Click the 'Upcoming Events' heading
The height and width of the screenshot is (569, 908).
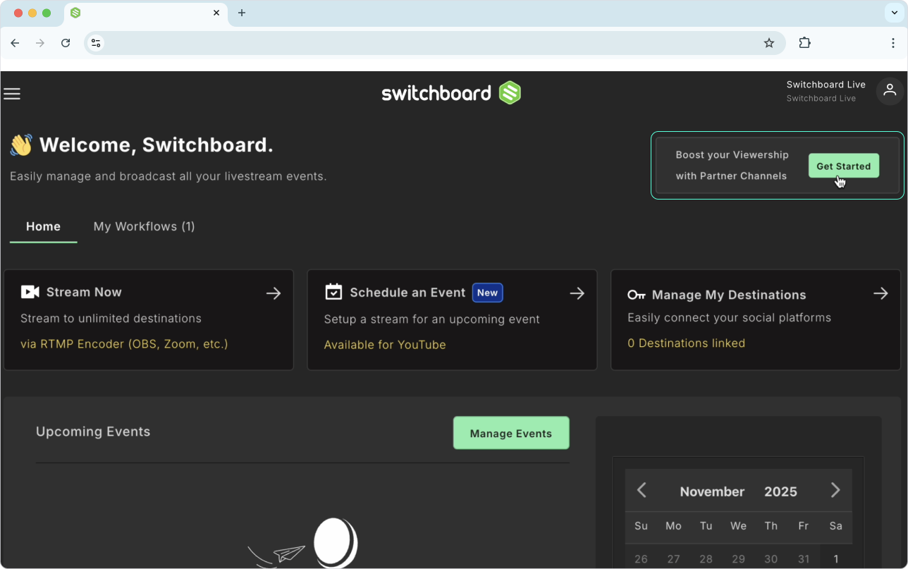tap(93, 432)
